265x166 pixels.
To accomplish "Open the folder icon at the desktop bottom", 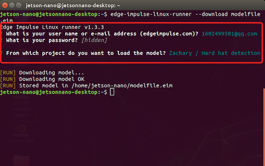I will click(21, 160).
